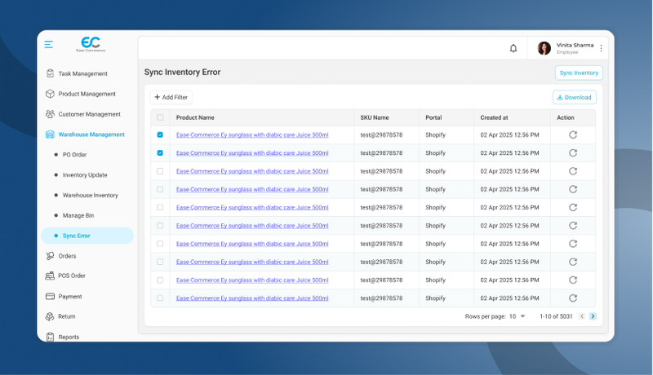Retry sync for the ninth table row

(573, 280)
